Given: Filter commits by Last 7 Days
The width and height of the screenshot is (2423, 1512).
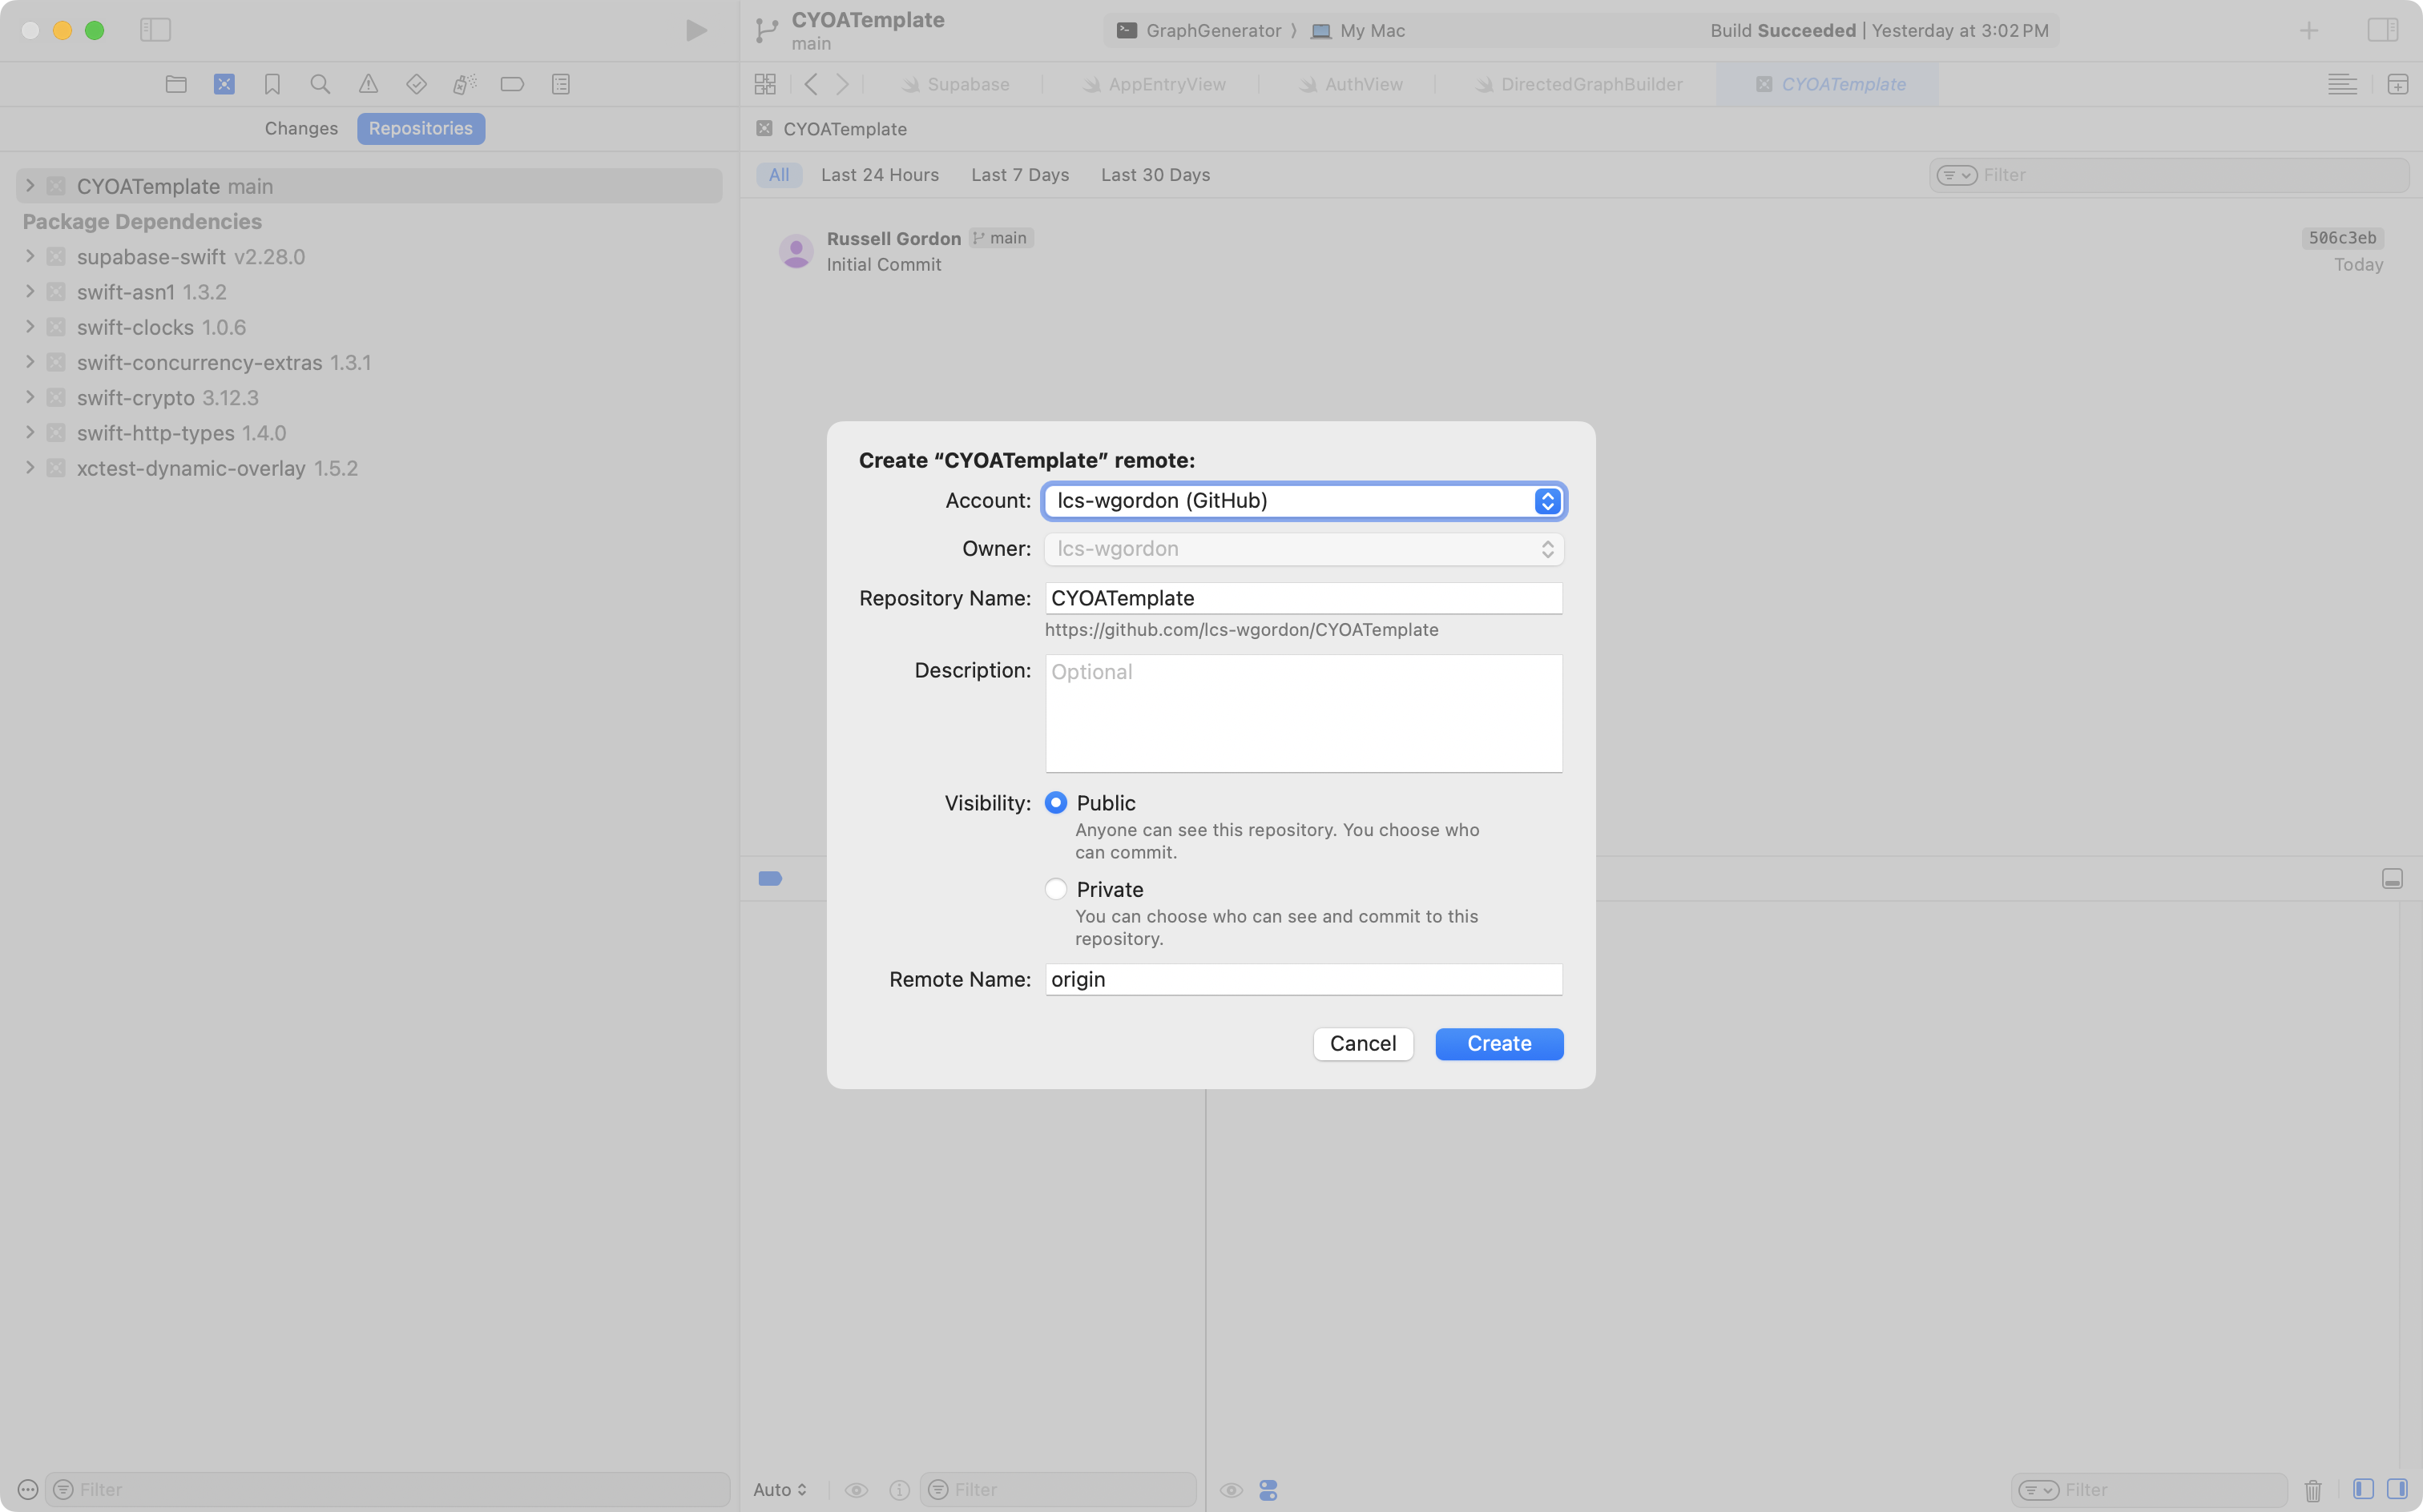Looking at the screenshot, I should click(1019, 175).
